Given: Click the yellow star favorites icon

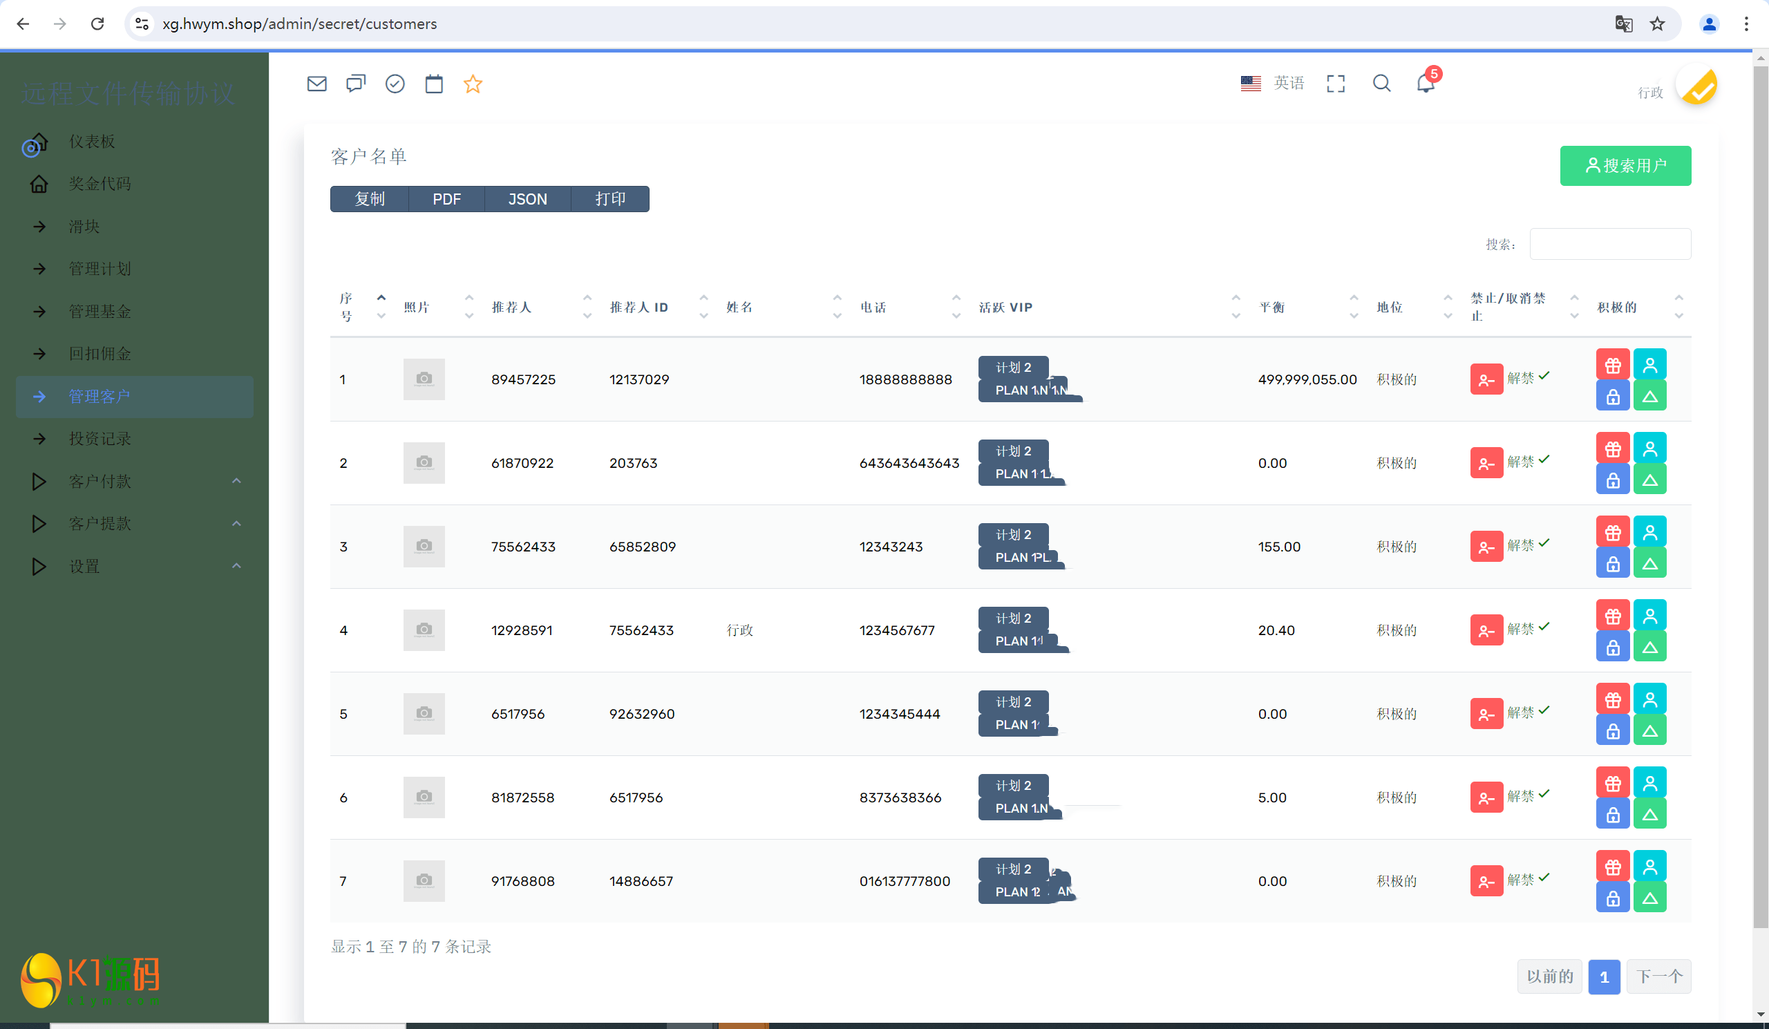Looking at the screenshot, I should [473, 84].
